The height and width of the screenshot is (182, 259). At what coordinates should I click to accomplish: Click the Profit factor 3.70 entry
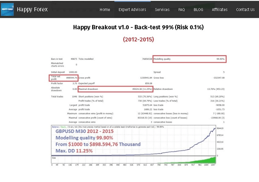click(64, 83)
